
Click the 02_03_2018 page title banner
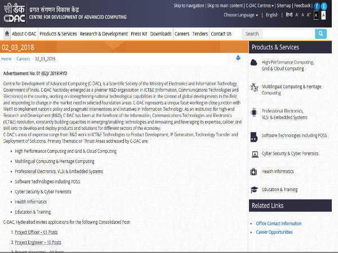tap(124, 47)
